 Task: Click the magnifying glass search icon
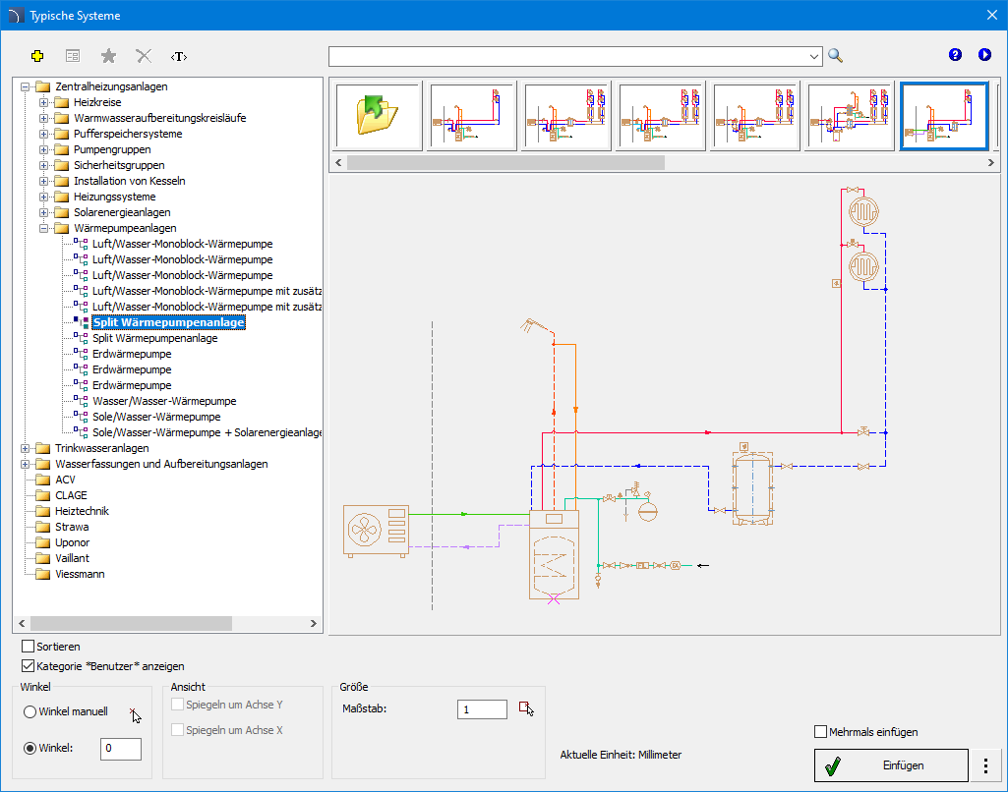836,55
